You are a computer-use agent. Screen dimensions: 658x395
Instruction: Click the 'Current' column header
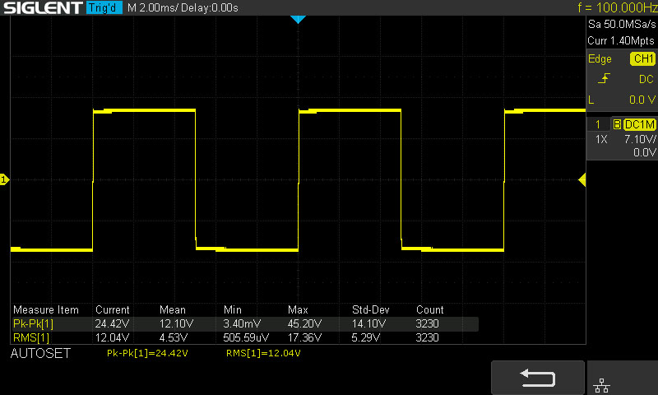point(113,309)
